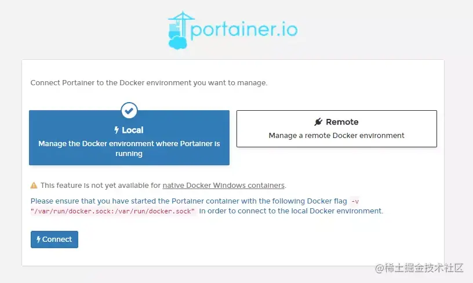
Task: Select the Local environment option
Action: coord(129,137)
